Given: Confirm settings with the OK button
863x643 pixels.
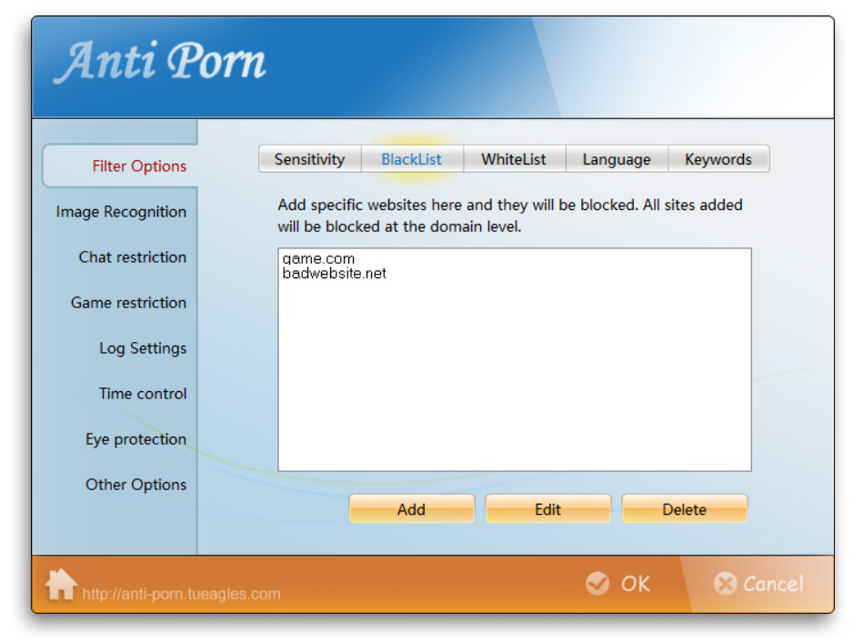Looking at the screenshot, I should 618,584.
